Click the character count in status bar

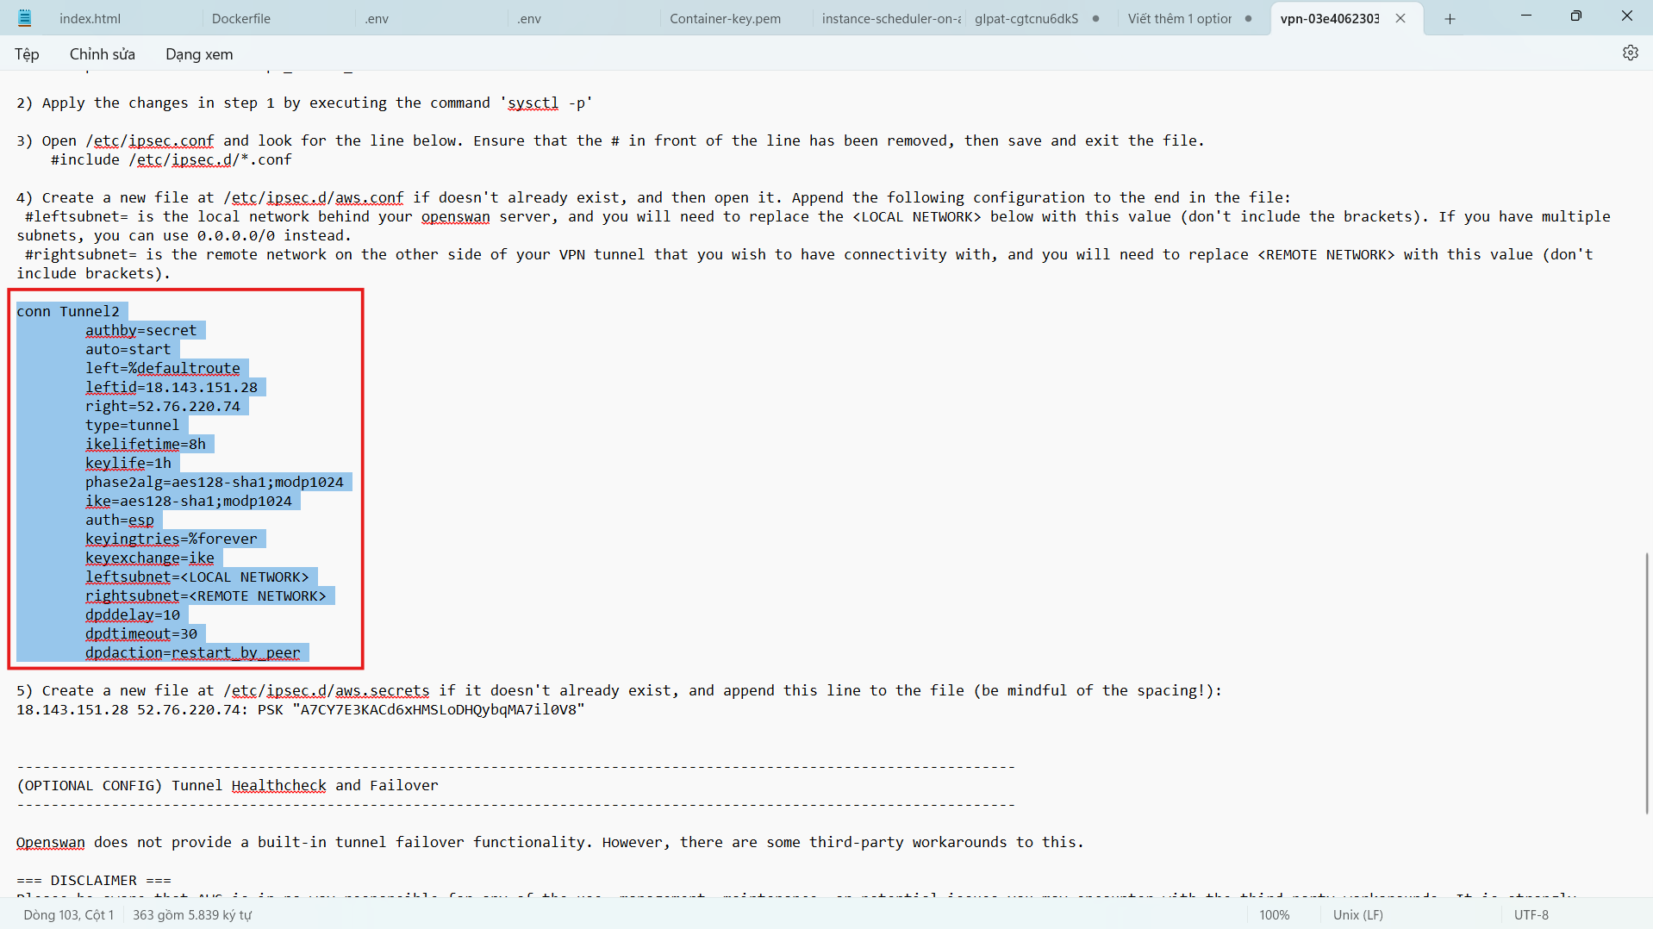[x=192, y=914]
